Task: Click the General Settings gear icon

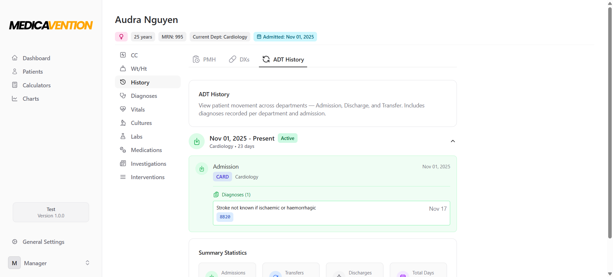Action: coord(15,242)
